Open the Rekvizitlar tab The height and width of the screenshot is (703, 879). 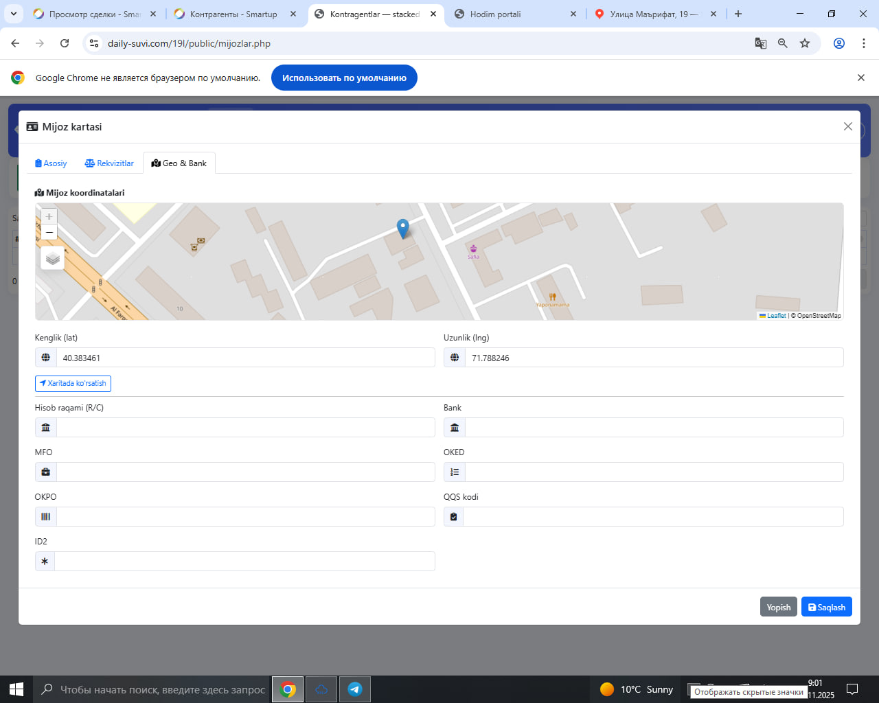[109, 163]
